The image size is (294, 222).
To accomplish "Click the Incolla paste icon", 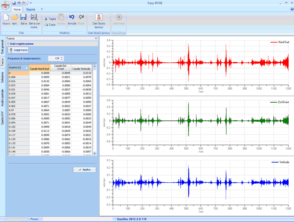I will click(x=61, y=17).
